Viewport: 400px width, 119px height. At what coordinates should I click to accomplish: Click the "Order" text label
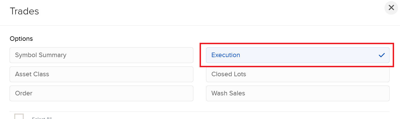point(24,93)
